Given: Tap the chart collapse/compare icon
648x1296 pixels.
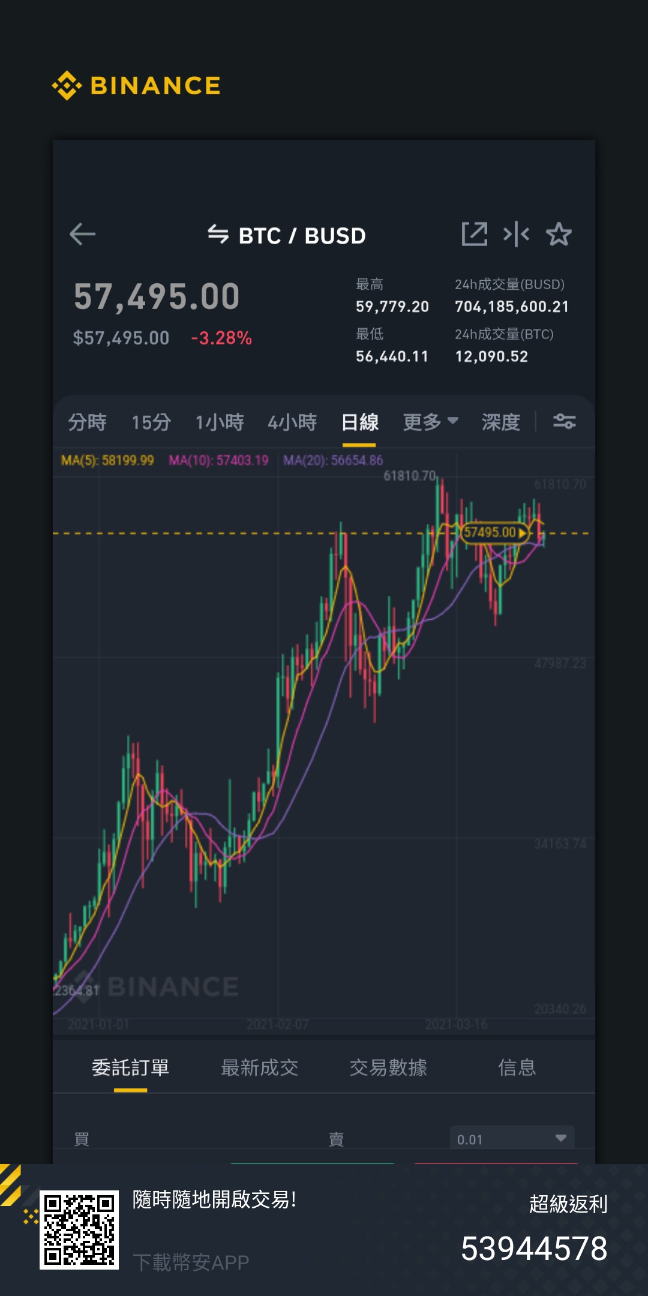Looking at the screenshot, I should [x=516, y=234].
